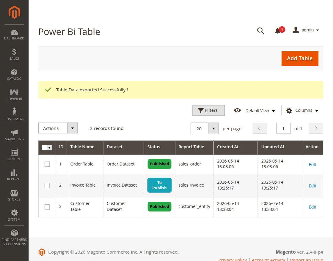Click the per page value field showing 20

(x=200, y=128)
